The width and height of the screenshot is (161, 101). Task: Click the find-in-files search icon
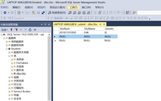pyautogui.click(x=134, y=13)
